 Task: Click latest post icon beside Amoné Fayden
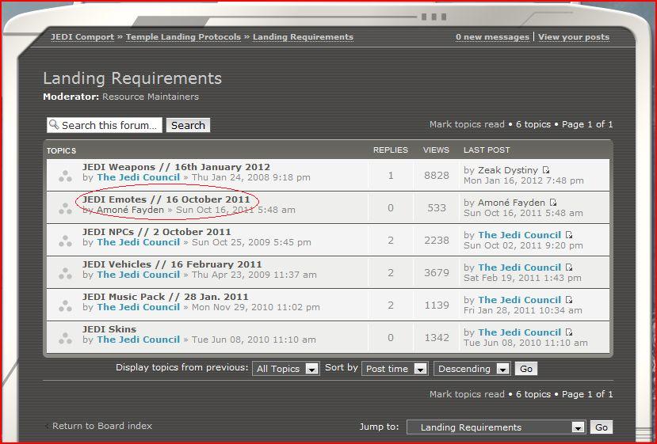point(553,203)
